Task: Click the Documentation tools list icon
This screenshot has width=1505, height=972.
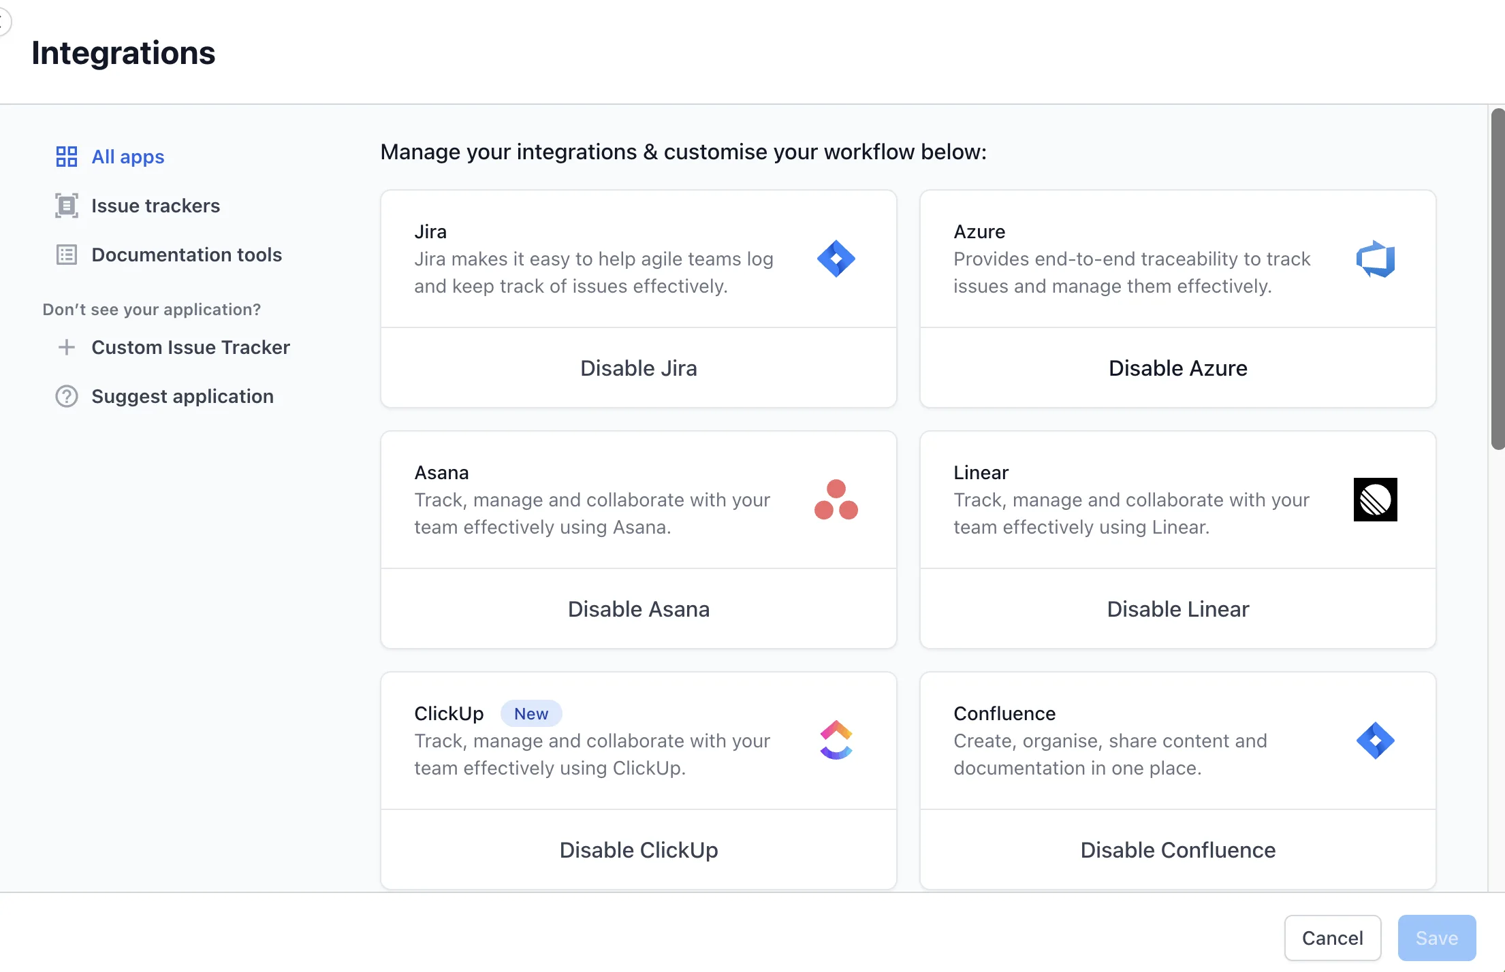Action: pos(66,255)
